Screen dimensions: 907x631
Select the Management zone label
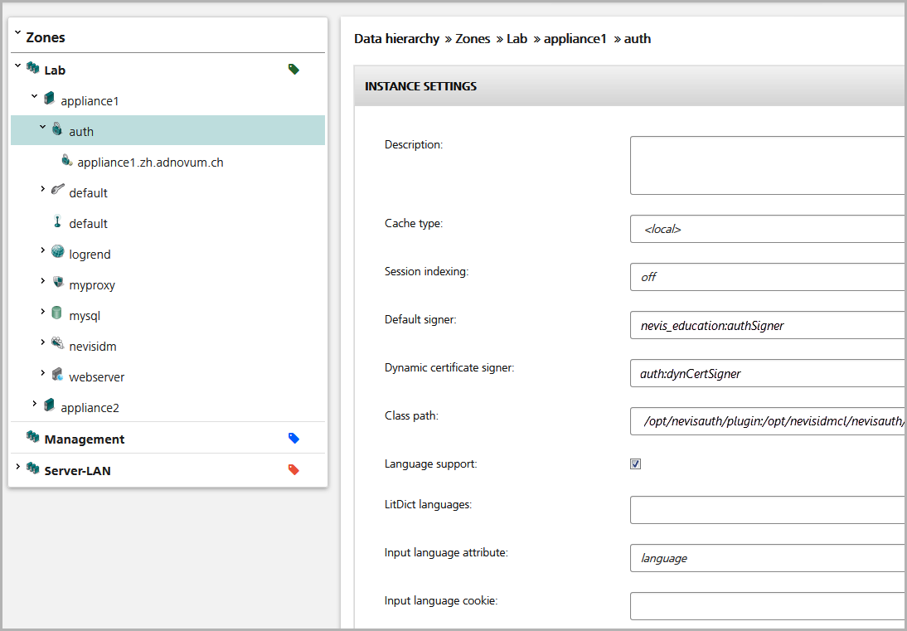pos(85,439)
